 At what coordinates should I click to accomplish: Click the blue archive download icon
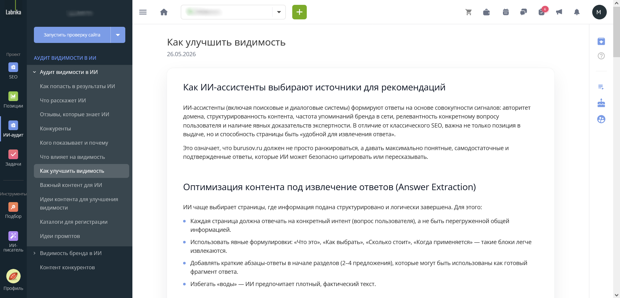[x=601, y=41]
